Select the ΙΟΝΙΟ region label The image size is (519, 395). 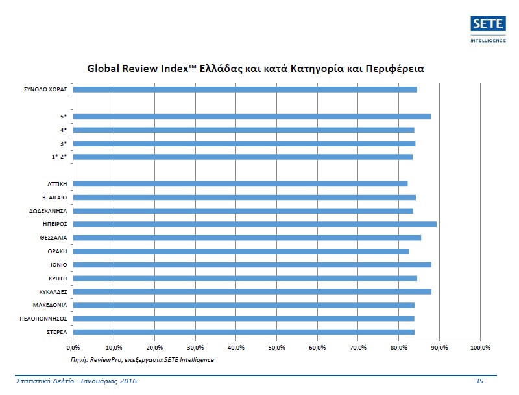(x=58, y=265)
